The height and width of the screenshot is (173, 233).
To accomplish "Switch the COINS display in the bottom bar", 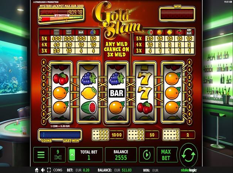I will point(58,170).
